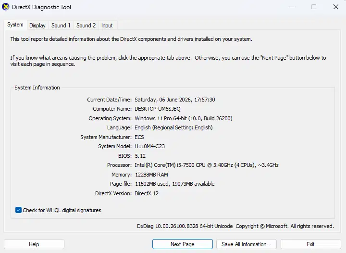346x253 pixels.
Task: Click system model H110M4-C23
Action: tap(149, 146)
